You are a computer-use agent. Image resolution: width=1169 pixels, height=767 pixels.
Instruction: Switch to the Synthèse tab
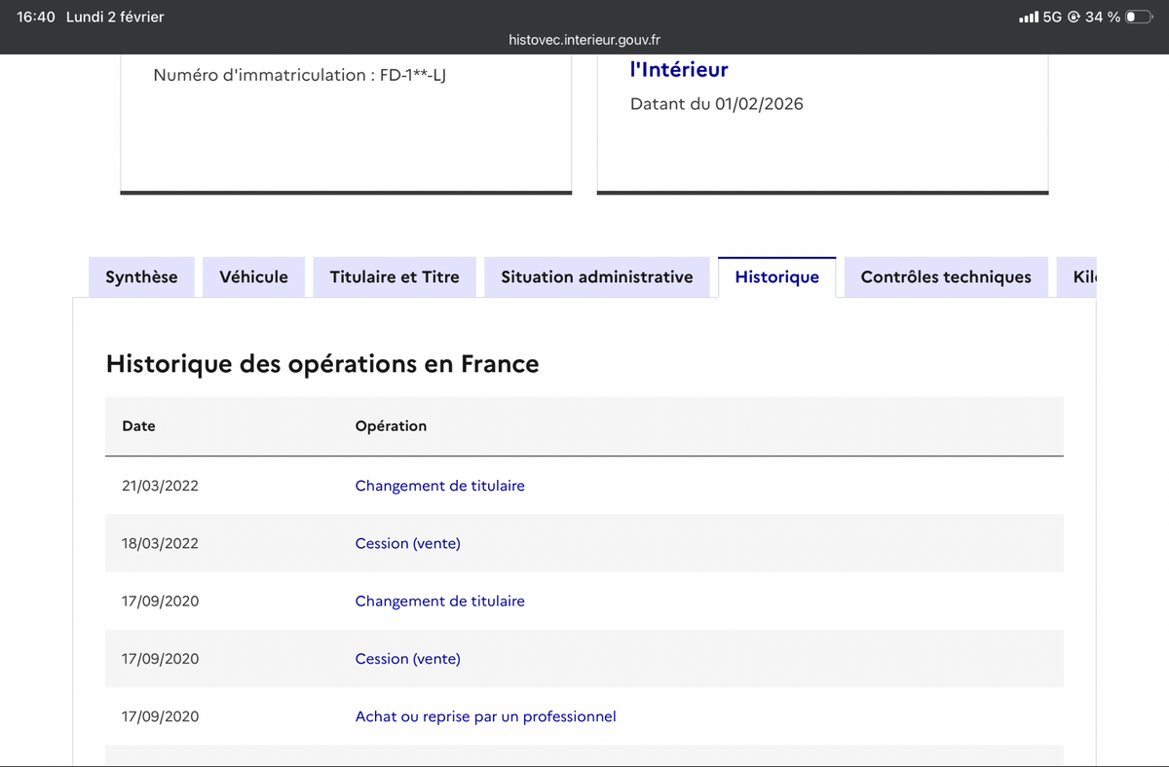point(141,277)
